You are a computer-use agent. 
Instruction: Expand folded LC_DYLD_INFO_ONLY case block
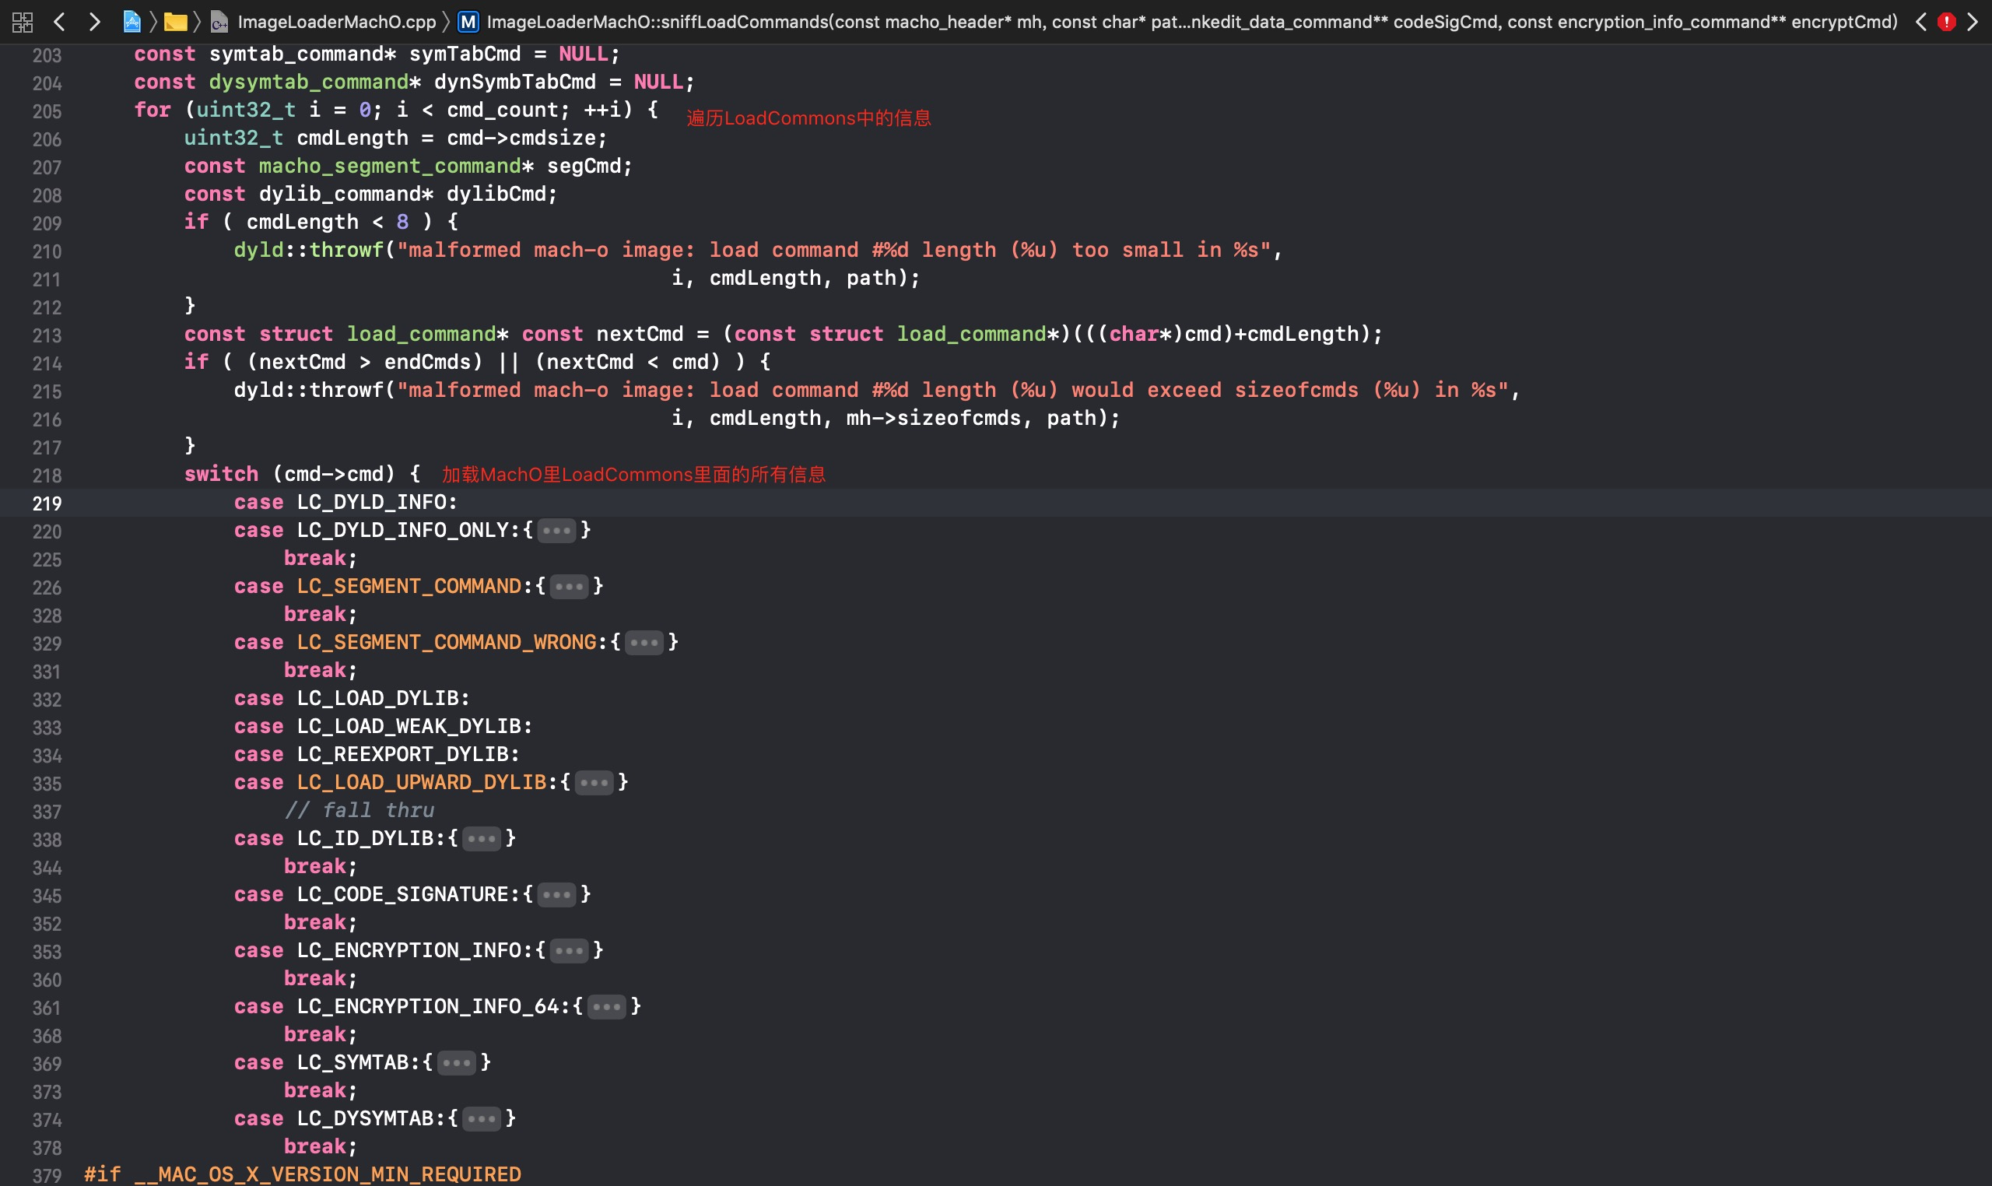pyautogui.click(x=556, y=531)
